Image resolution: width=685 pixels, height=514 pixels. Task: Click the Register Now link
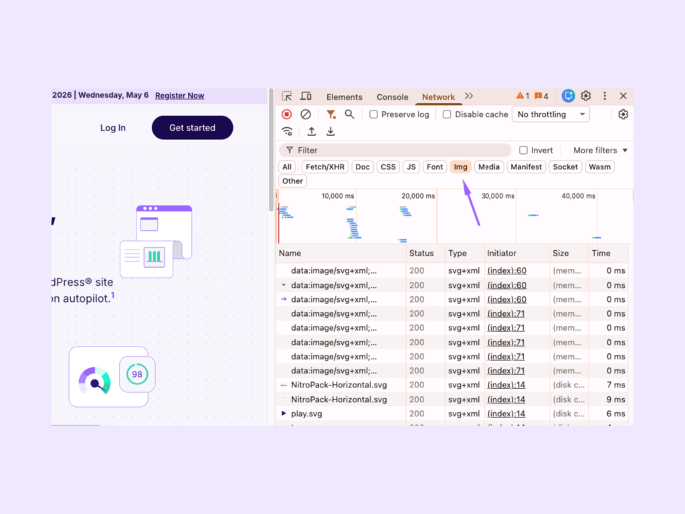179,95
